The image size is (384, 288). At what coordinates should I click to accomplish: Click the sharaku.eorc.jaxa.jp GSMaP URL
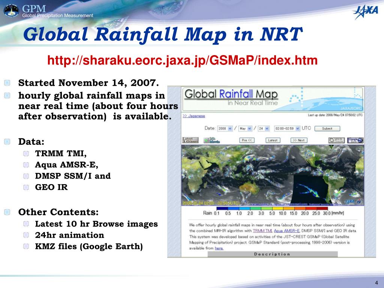(x=182, y=60)
